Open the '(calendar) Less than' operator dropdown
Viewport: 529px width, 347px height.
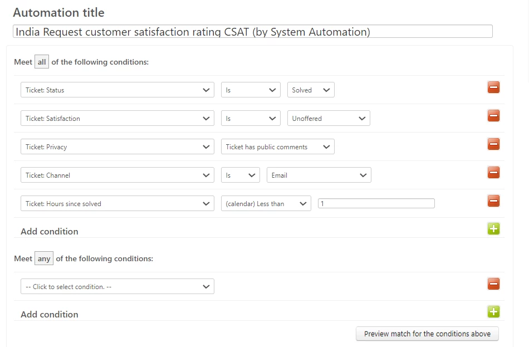point(266,204)
